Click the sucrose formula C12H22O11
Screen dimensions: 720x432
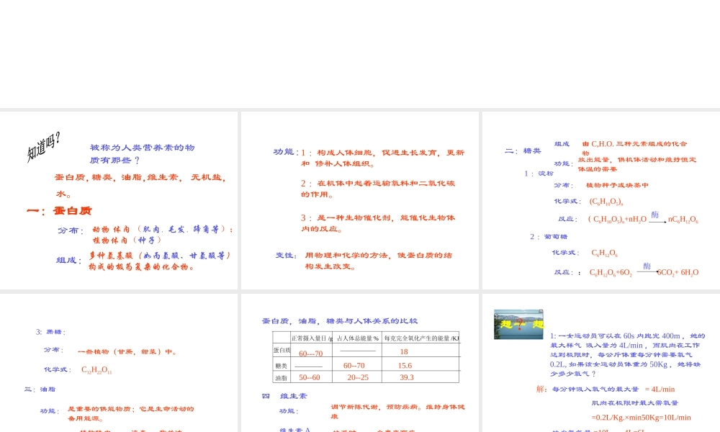point(96,369)
